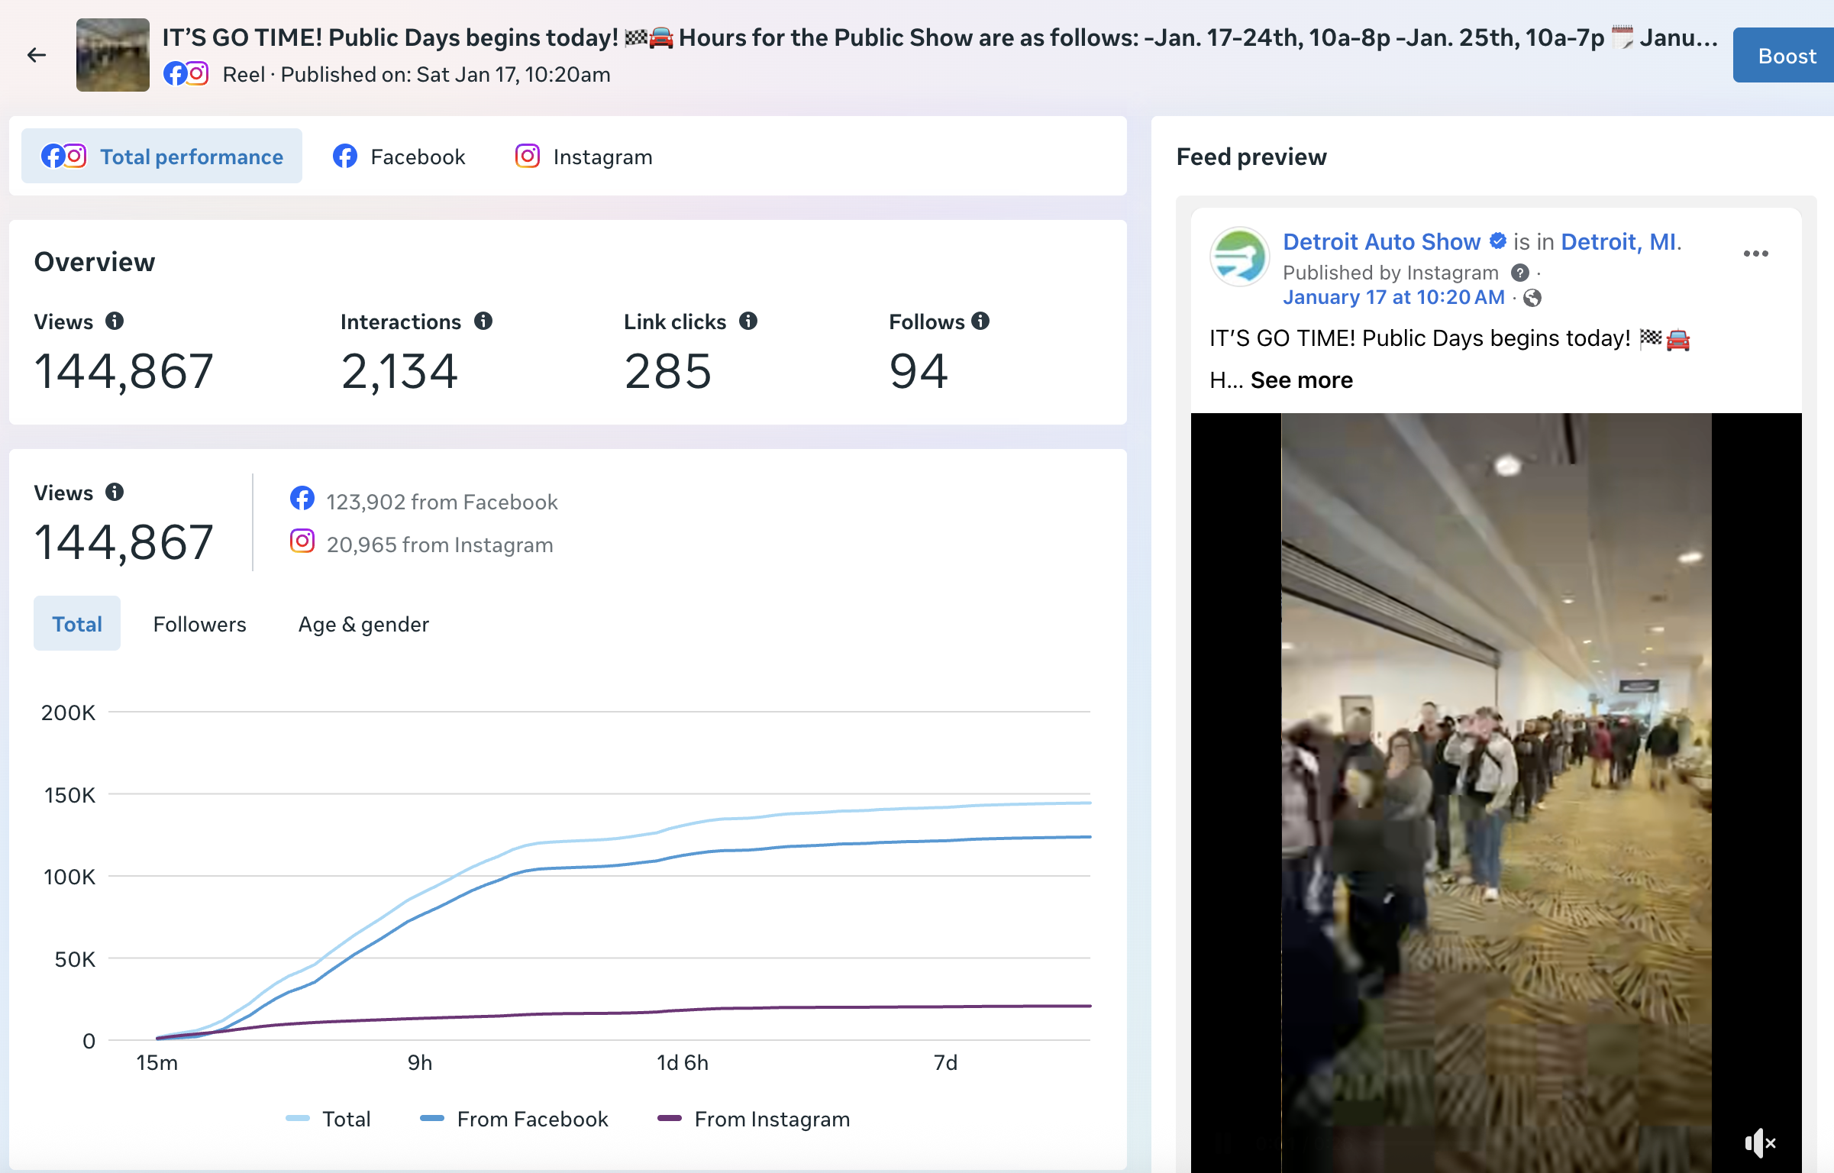Viewport: 1834px width, 1173px height.
Task: Go back using the left arrow
Action: (x=36, y=55)
